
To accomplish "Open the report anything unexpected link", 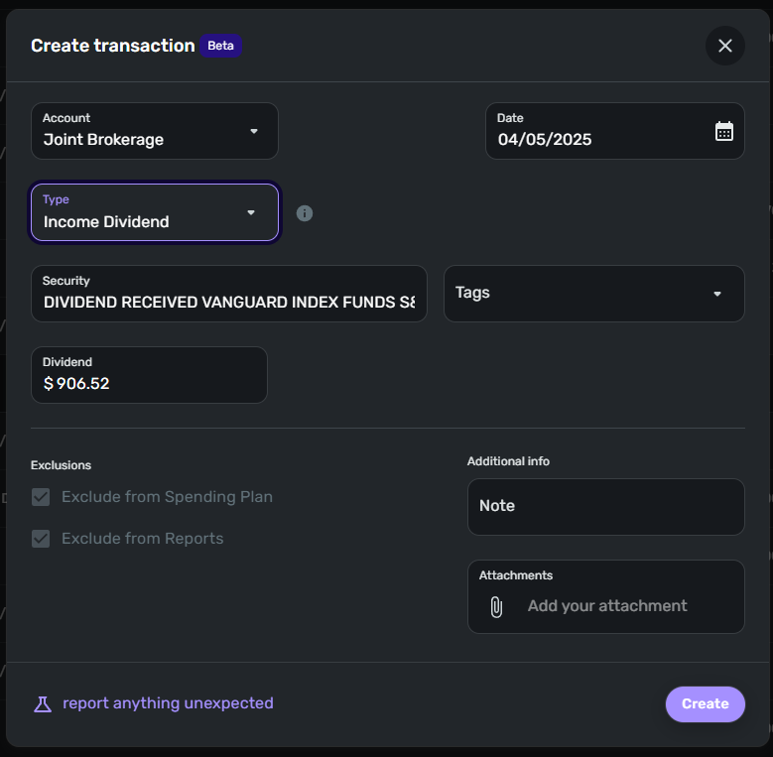I will coord(168,703).
